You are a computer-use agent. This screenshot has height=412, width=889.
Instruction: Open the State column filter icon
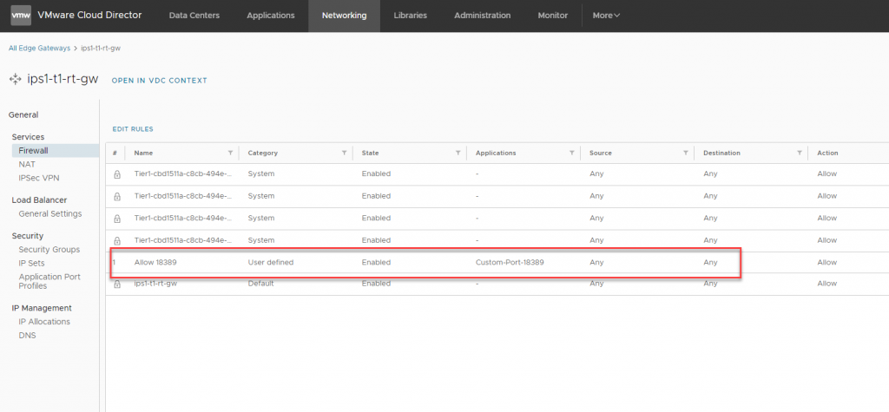pos(458,153)
